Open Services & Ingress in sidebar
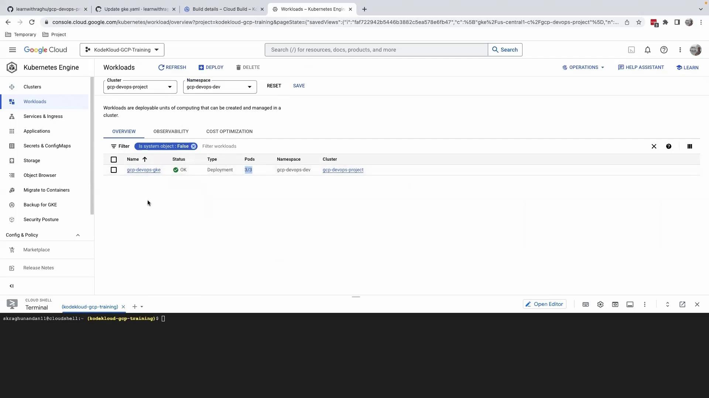The image size is (709, 398). 43,116
